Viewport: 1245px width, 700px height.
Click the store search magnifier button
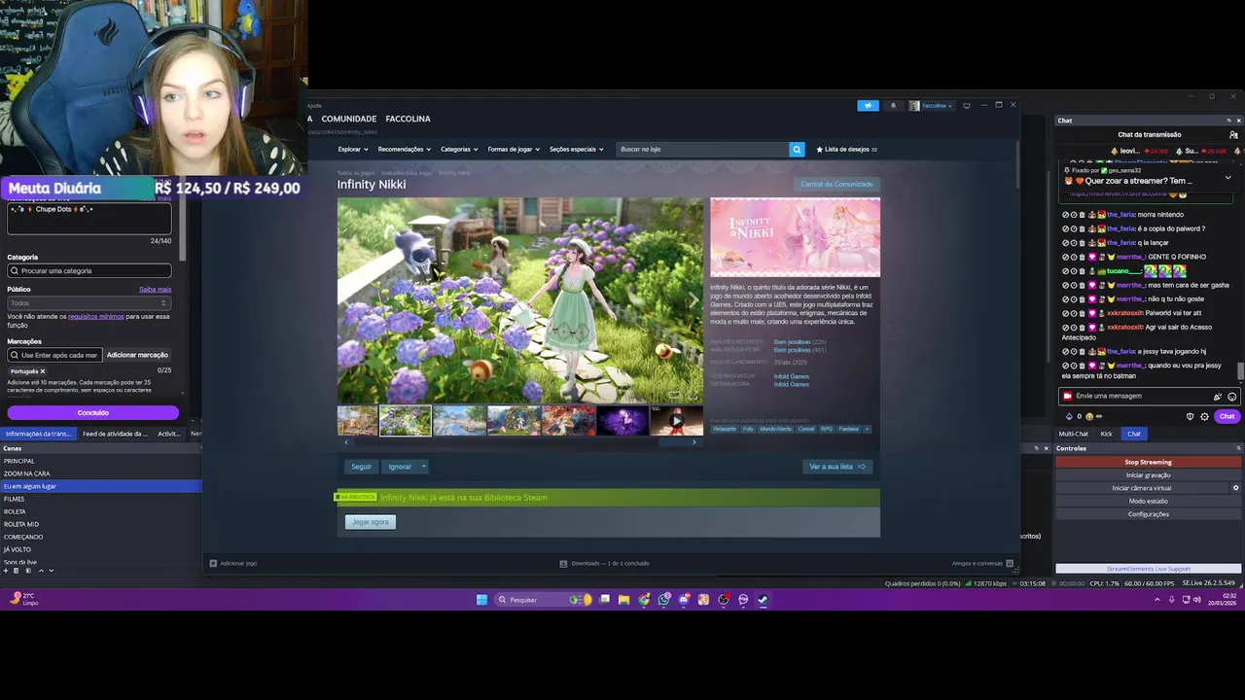pyautogui.click(x=797, y=149)
